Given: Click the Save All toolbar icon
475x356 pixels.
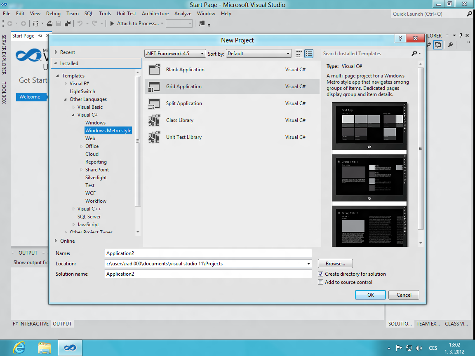Looking at the screenshot, I should tap(68, 23).
